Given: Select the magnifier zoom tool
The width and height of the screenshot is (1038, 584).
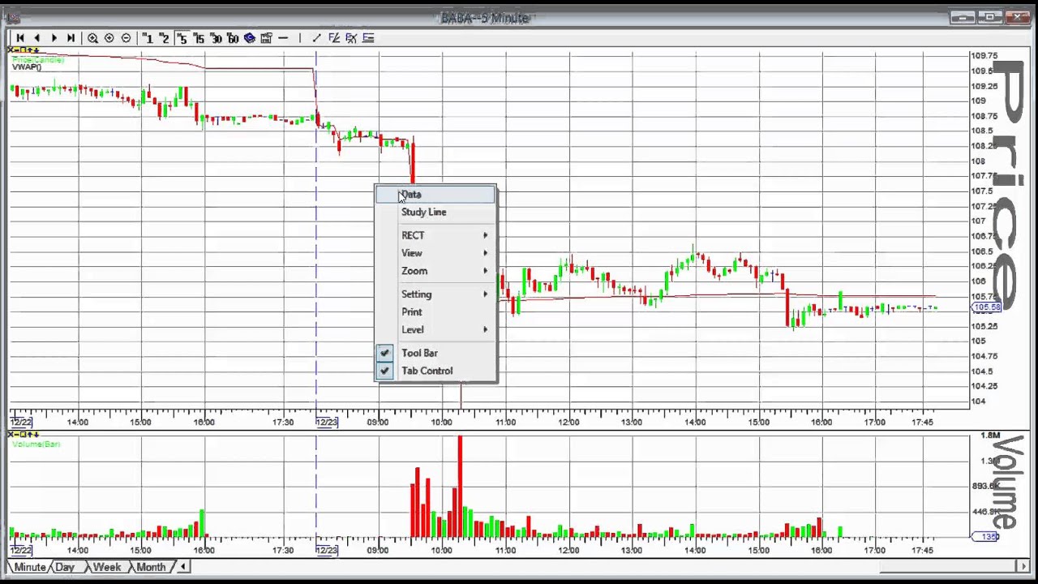Looking at the screenshot, I should (x=92, y=38).
